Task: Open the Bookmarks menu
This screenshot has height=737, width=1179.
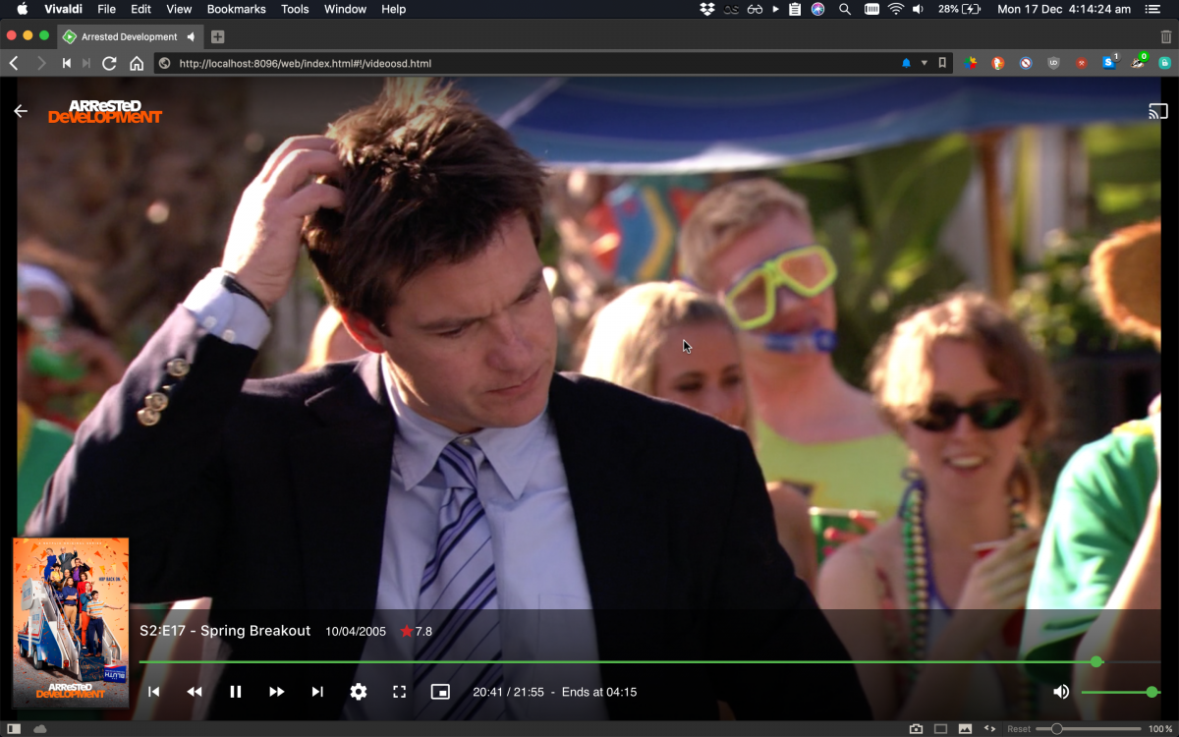Action: pyautogui.click(x=236, y=9)
